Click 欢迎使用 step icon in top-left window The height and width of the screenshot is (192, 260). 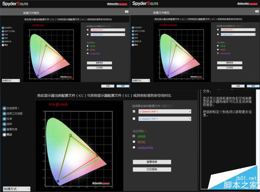(x=3, y=28)
